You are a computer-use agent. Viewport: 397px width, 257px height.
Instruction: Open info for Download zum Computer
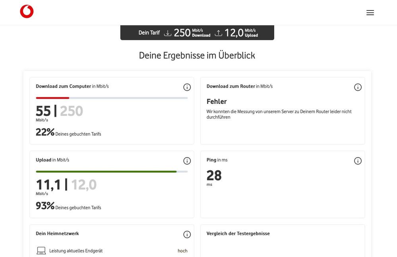tap(187, 87)
